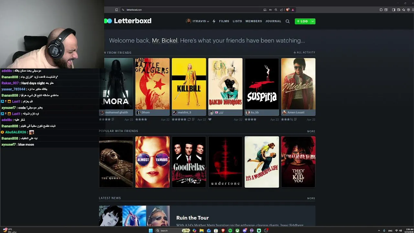
Task: Bookmark the page with the bookmark icon
Action: pos(116,10)
